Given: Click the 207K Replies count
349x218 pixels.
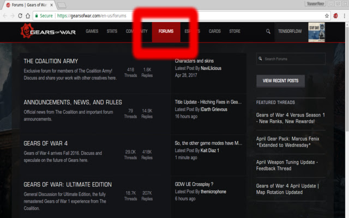Looking at the screenshot, I should 147,196.
